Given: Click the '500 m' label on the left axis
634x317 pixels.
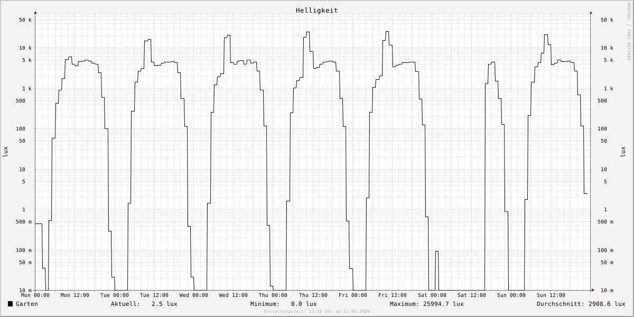Looking at the screenshot, I should (24, 222).
